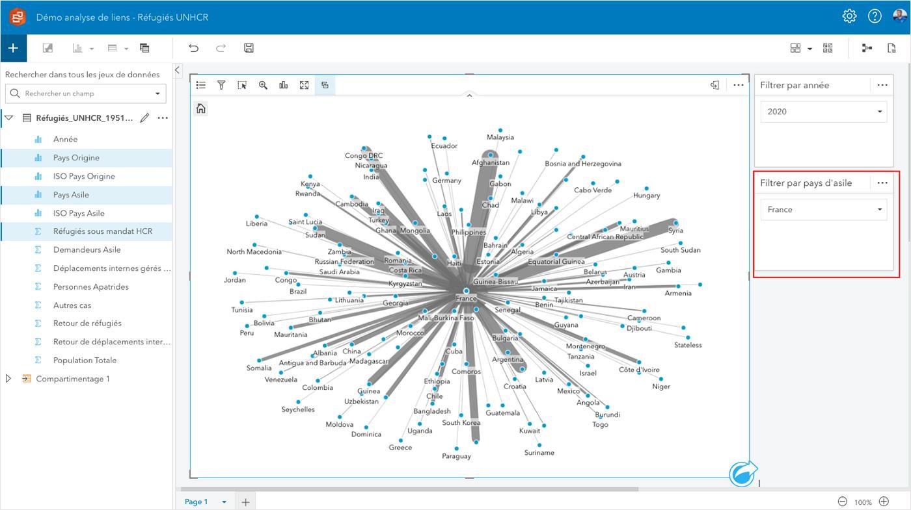Click the Insights home logo

[18, 17]
